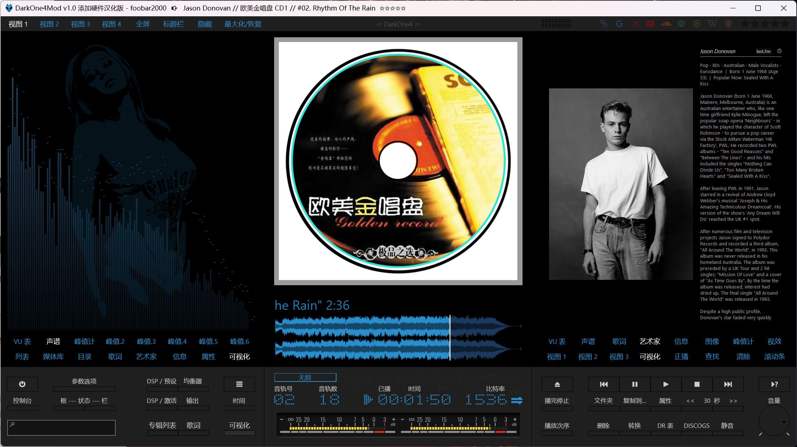Open the SoundCloud cloud icon

point(666,24)
